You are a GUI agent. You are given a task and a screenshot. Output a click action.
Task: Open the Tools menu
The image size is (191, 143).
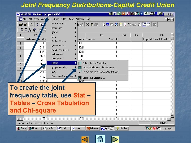[x=72, y=19]
